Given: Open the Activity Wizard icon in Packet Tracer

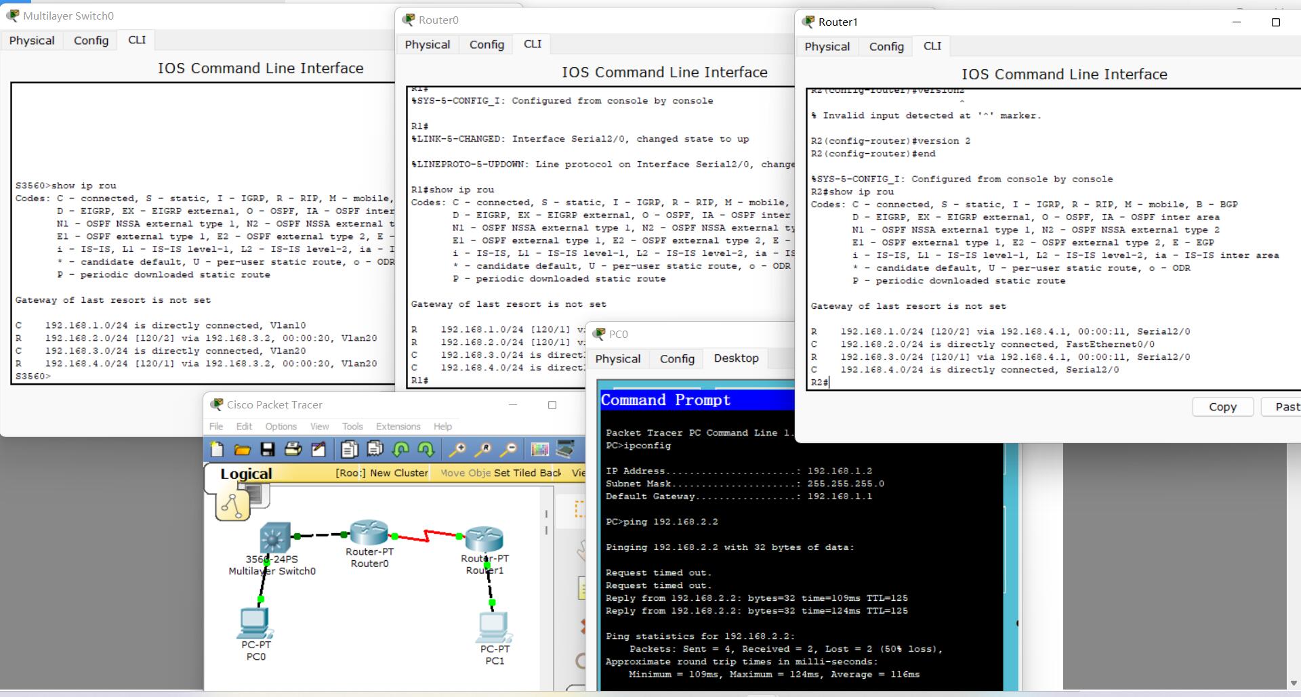Looking at the screenshot, I should tap(318, 449).
